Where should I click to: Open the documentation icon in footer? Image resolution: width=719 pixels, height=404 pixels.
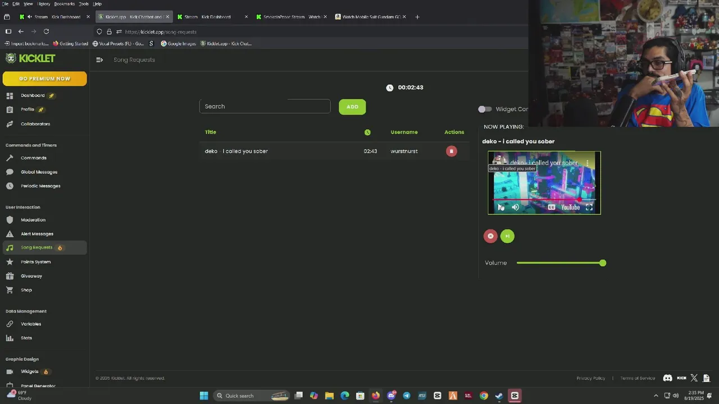(707, 378)
